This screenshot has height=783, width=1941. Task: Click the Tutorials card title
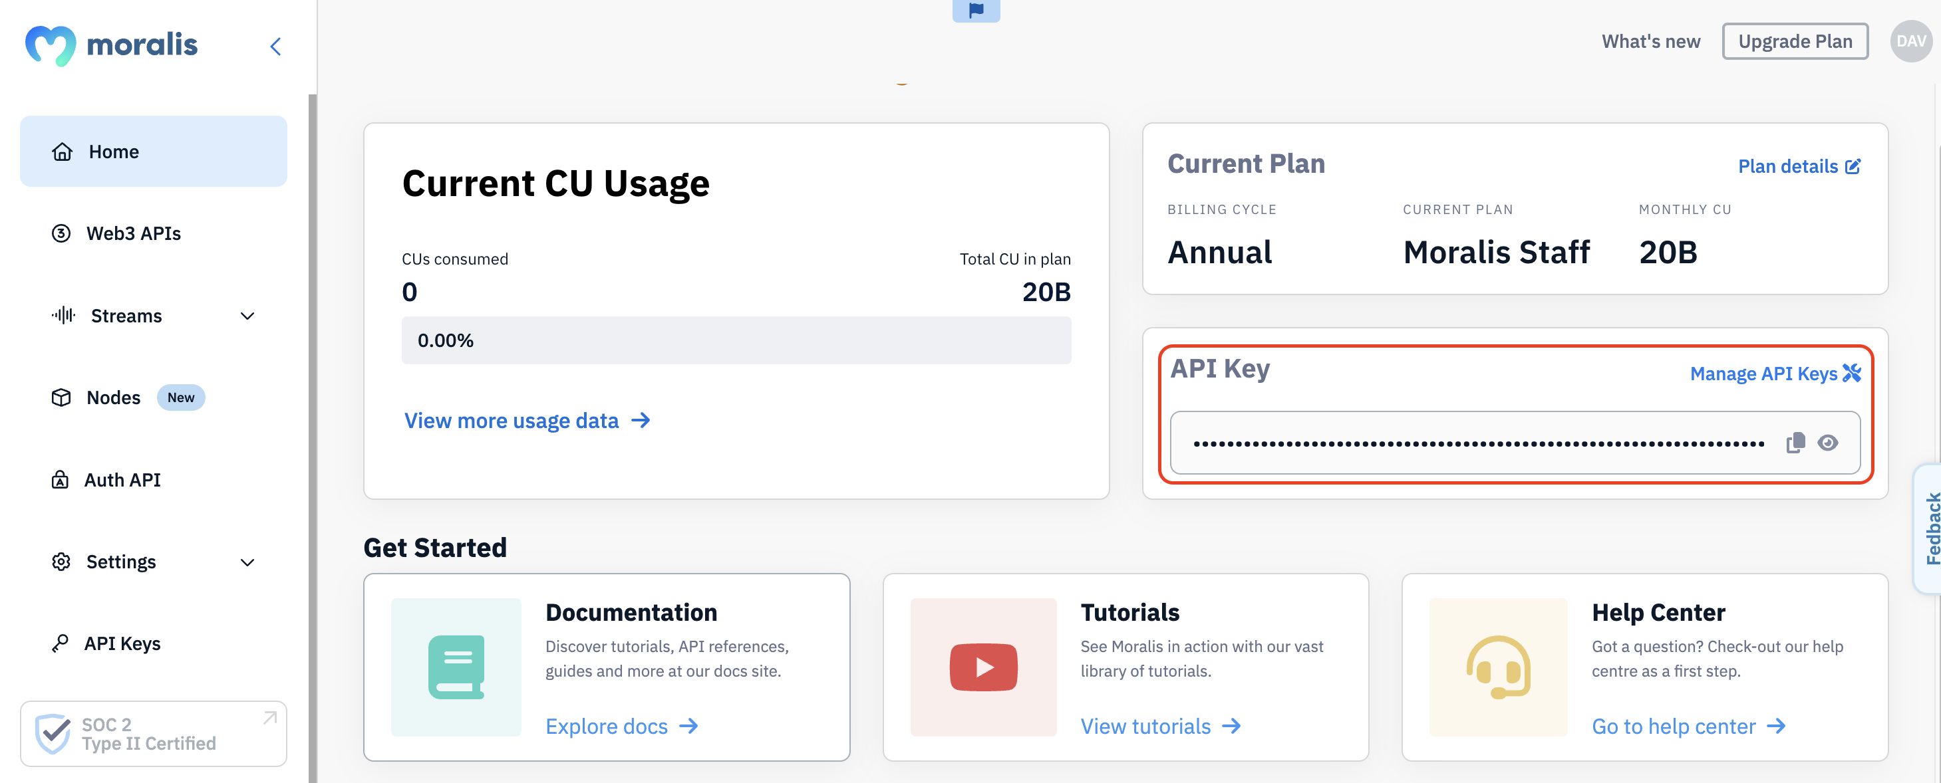1130,612
